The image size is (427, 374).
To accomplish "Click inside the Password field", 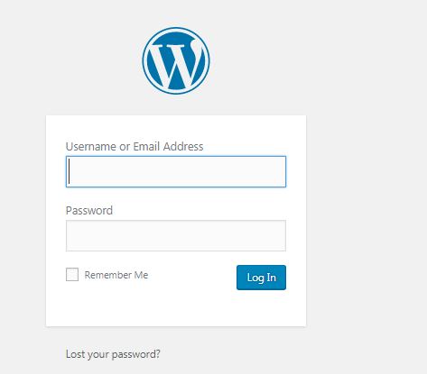I will click(x=176, y=235).
